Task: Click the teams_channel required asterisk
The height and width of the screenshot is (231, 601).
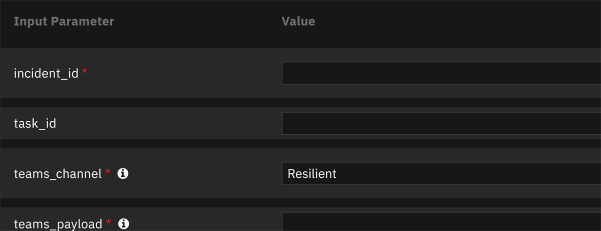Action: coord(108,172)
